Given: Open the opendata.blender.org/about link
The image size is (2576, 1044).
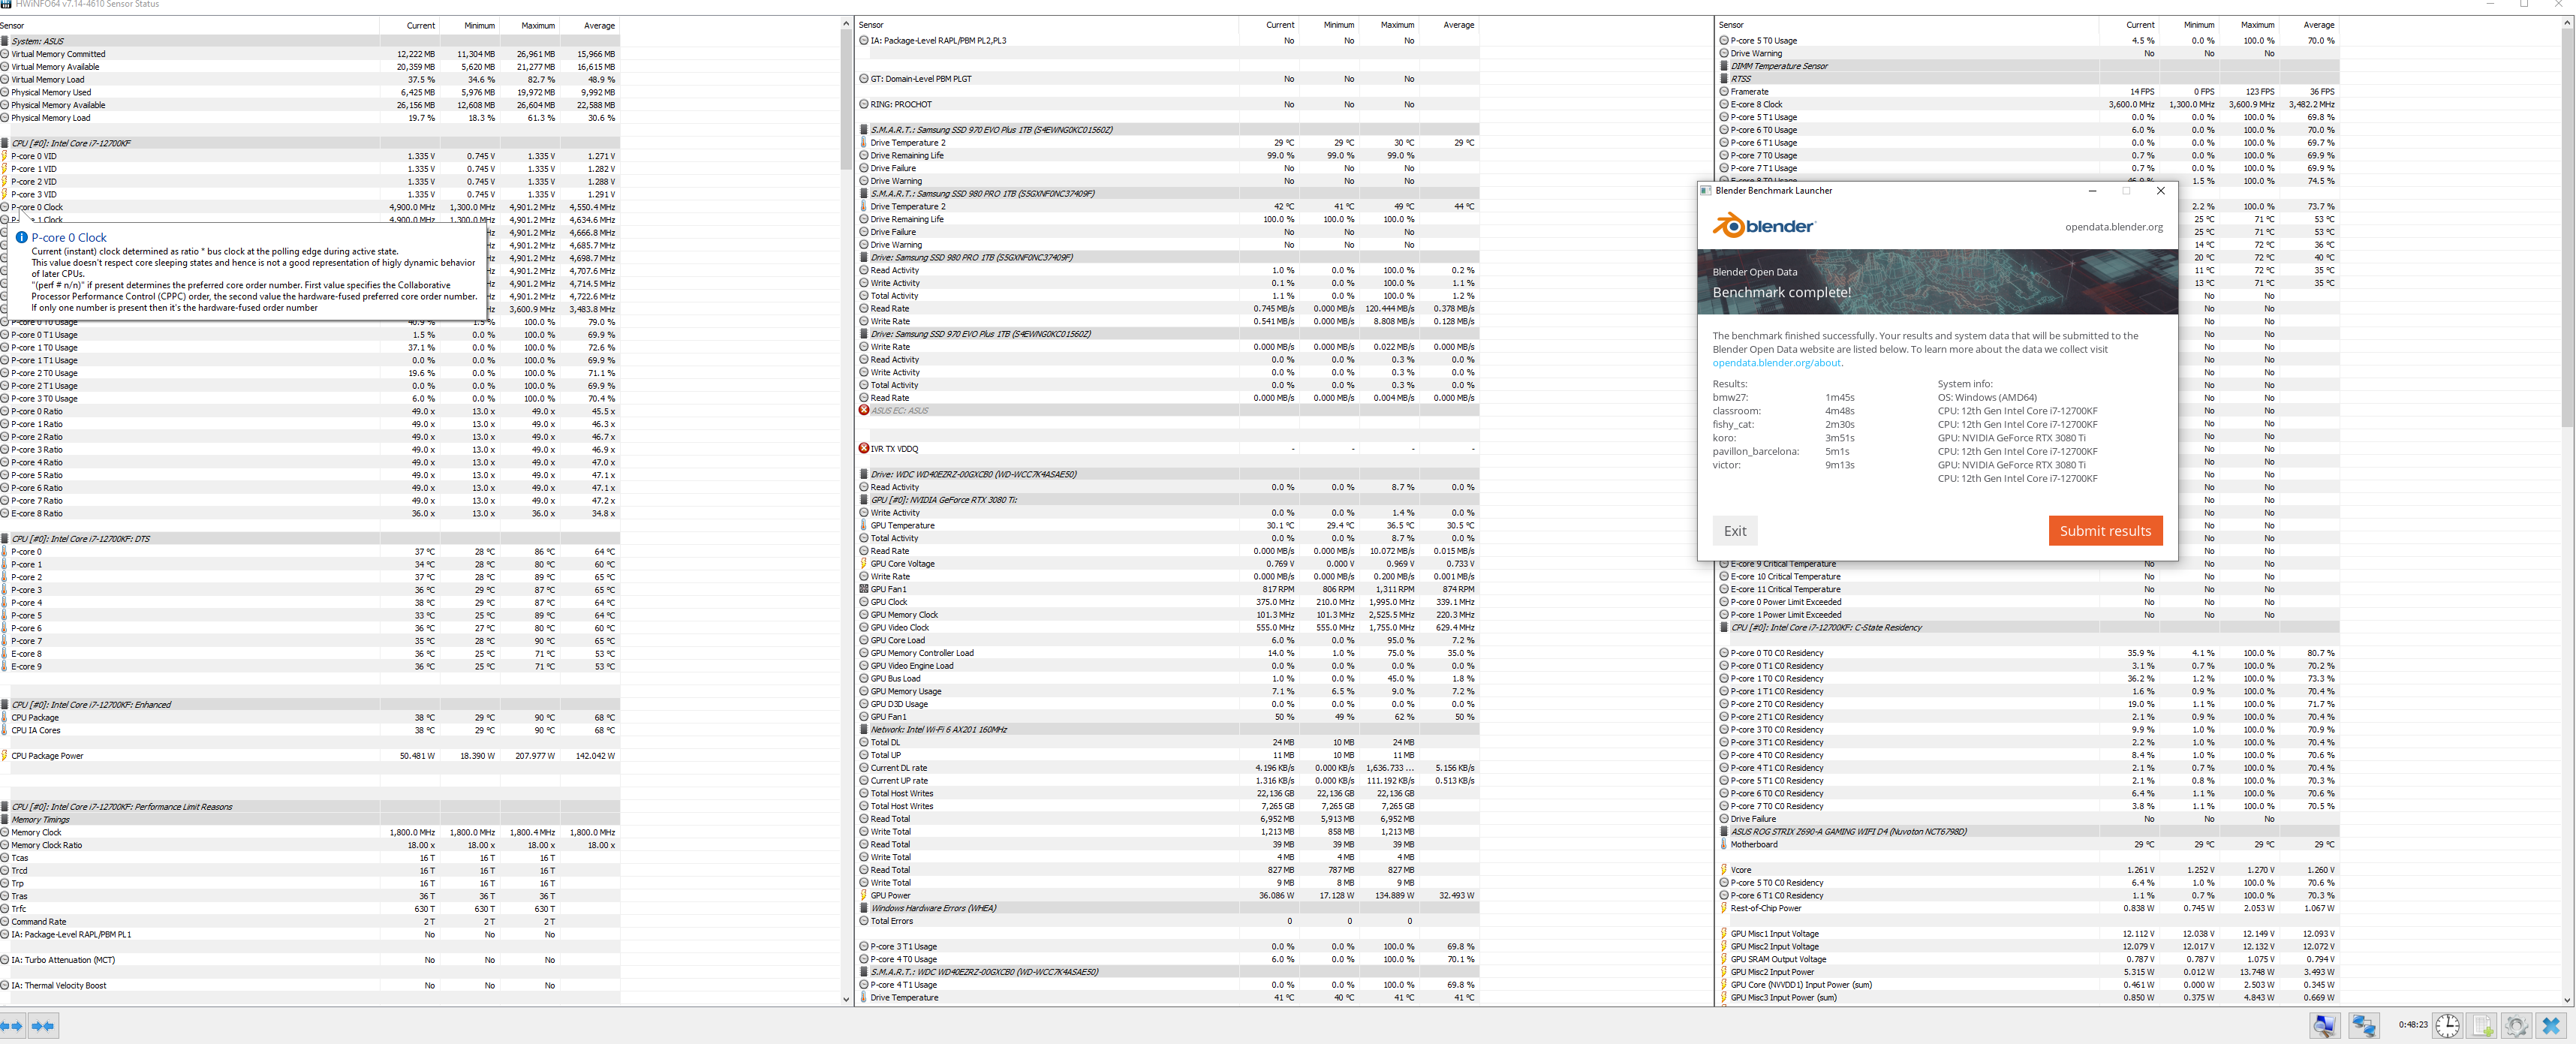Looking at the screenshot, I should tap(1776, 363).
